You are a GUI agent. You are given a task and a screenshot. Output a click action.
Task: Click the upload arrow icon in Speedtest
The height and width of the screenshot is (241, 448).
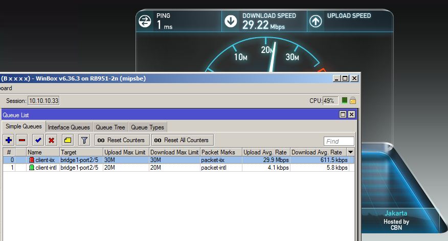tap(316, 21)
